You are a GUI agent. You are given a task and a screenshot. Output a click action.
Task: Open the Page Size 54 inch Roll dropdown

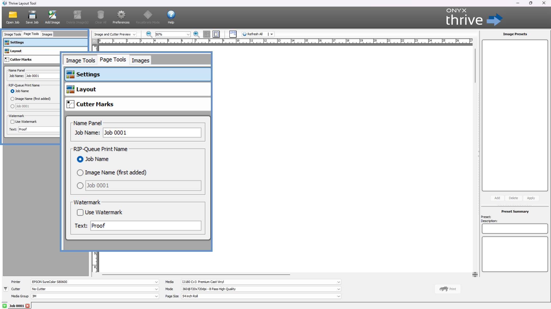point(261,296)
